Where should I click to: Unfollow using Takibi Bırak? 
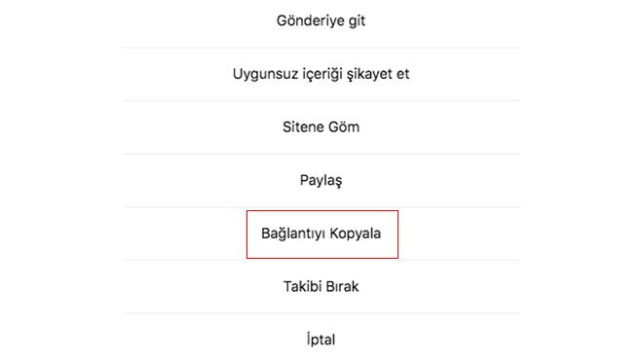coord(321,286)
